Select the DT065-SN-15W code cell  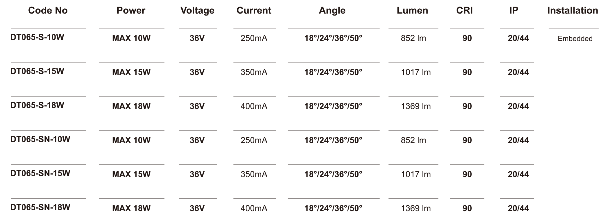(40, 173)
